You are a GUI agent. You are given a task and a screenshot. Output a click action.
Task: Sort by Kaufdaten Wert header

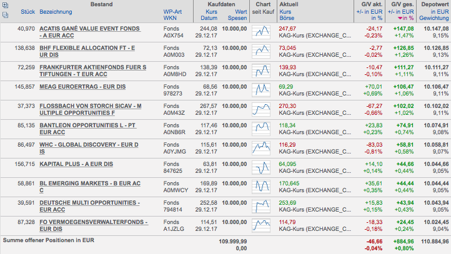click(x=241, y=12)
